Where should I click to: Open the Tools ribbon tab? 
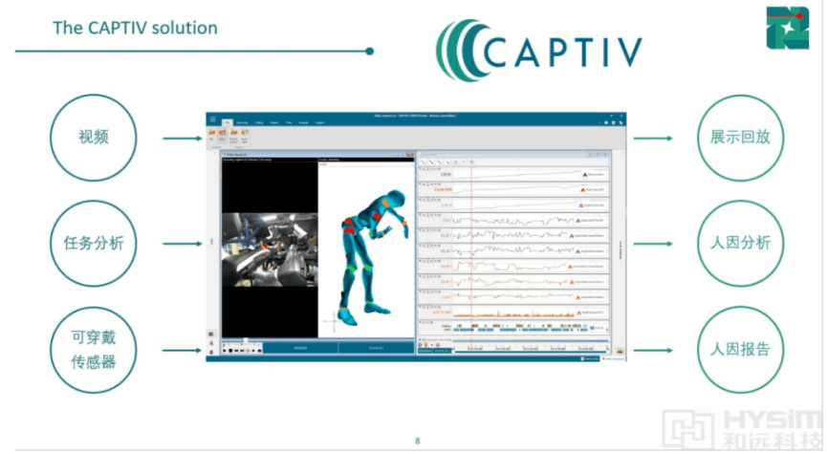click(x=289, y=122)
